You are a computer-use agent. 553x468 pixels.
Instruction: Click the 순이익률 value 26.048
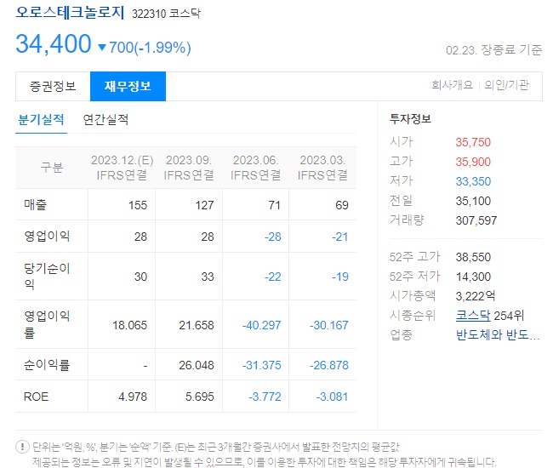[197, 365]
